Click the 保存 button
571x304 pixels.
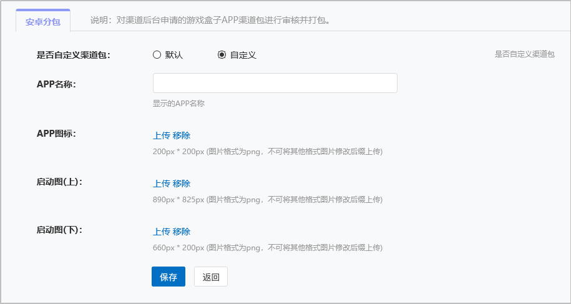pyautogui.click(x=168, y=277)
